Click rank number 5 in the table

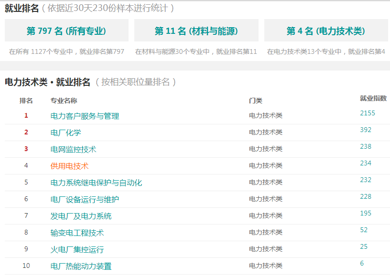coord(26,182)
